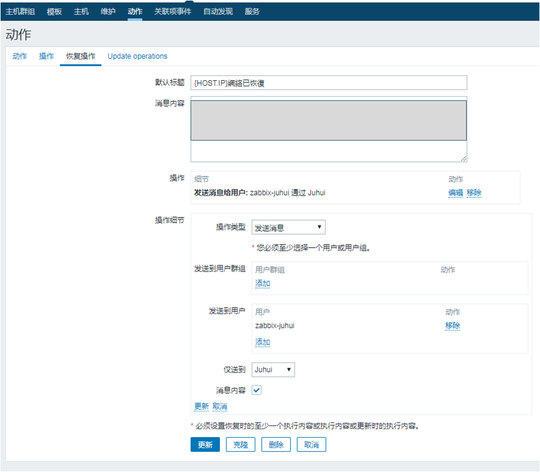The height and width of the screenshot is (472, 540).
Task: Switch to the 操作 tab
Action: coord(46,56)
